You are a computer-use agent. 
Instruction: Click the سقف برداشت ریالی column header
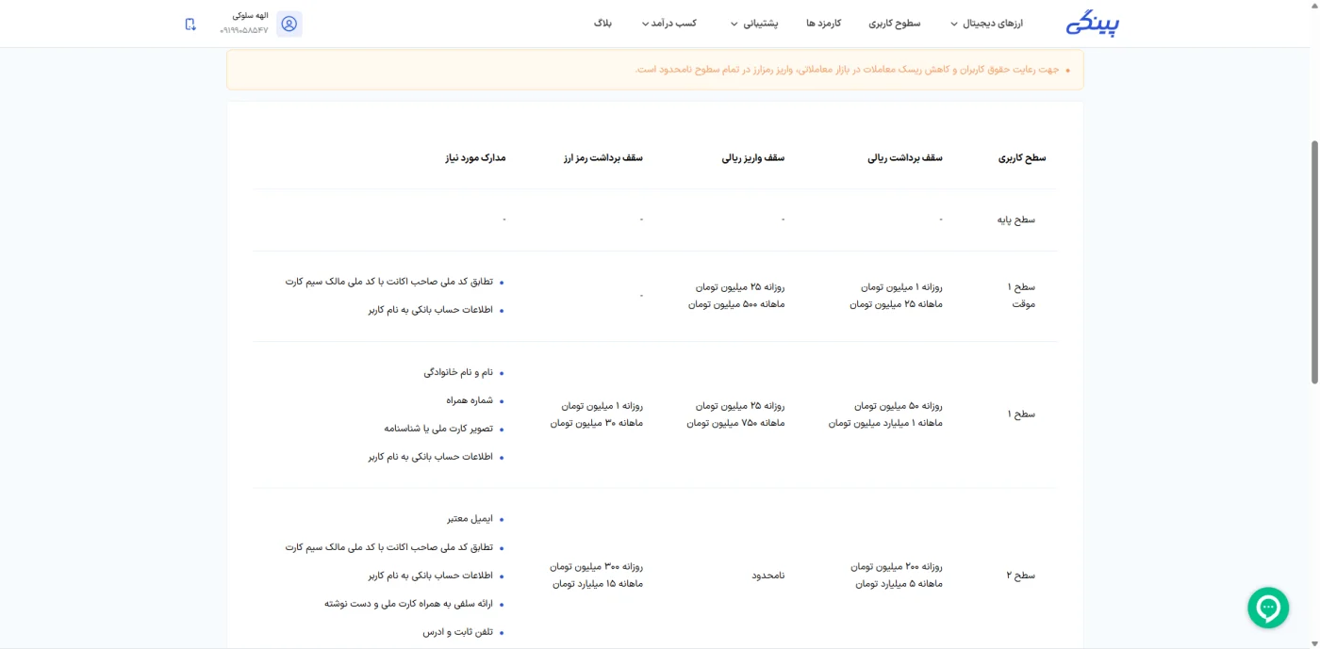click(x=905, y=158)
